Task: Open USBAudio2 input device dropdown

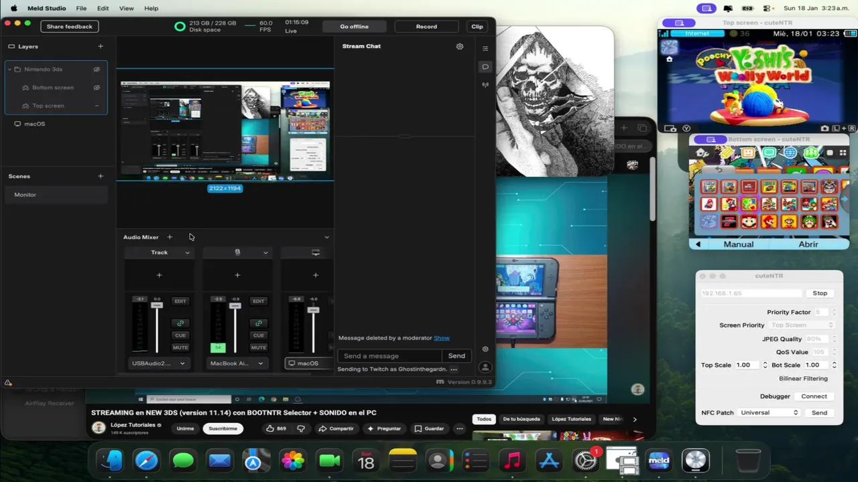Action: (x=159, y=364)
